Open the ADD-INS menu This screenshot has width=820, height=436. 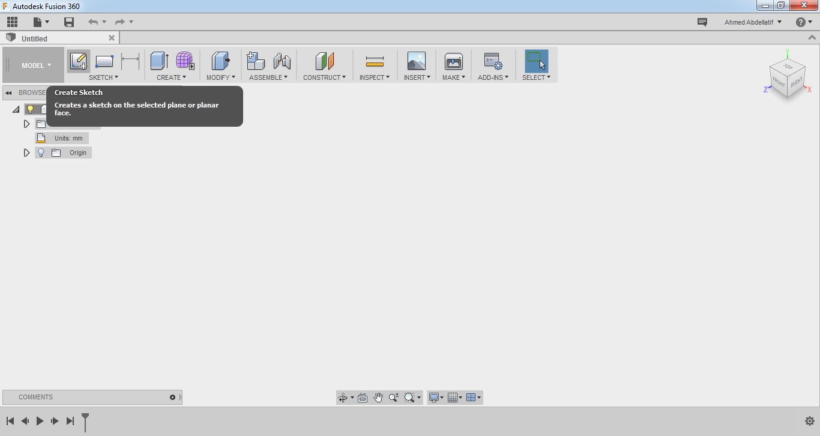point(493,77)
